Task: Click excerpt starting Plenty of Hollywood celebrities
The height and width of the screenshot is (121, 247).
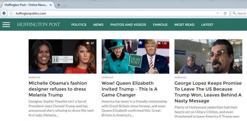Action: (x=207, y=112)
